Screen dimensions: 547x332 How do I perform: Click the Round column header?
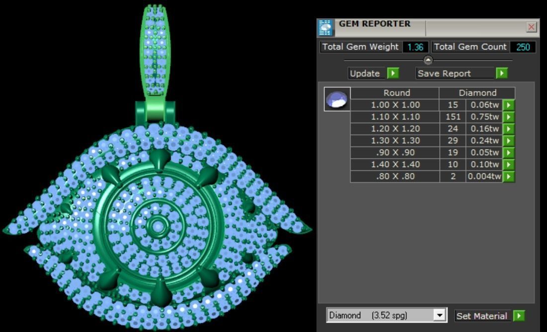(x=395, y=93)
